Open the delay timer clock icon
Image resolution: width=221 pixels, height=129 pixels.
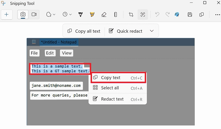65,14
